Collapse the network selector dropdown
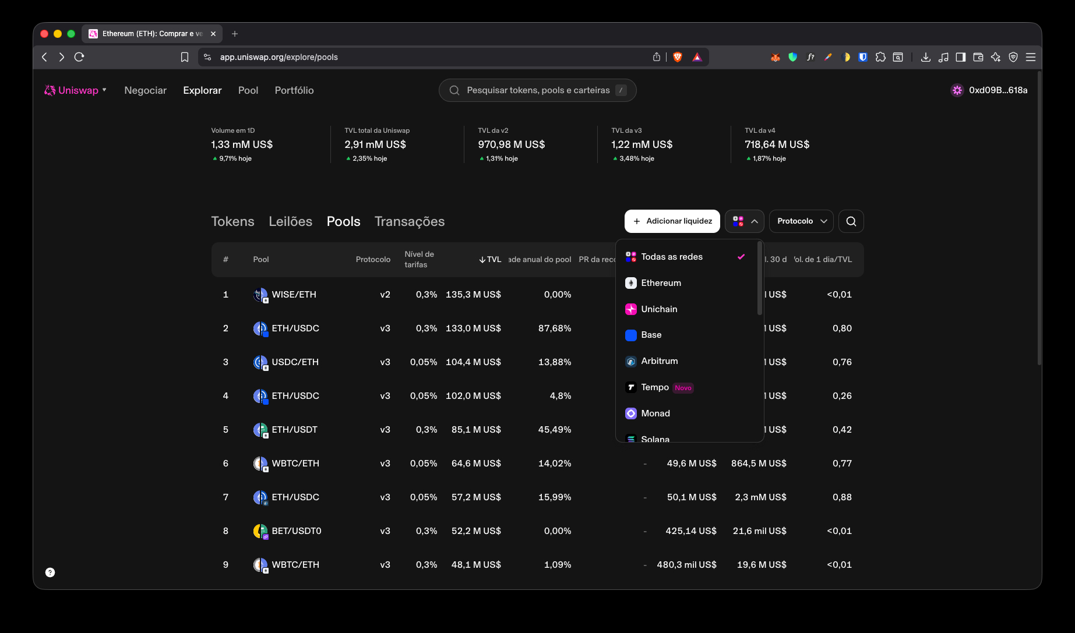Viewport: 1075px width, 633px height. [x=745, y=221]
